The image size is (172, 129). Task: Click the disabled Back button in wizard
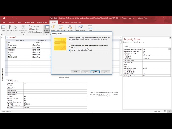tap(86, 72)
